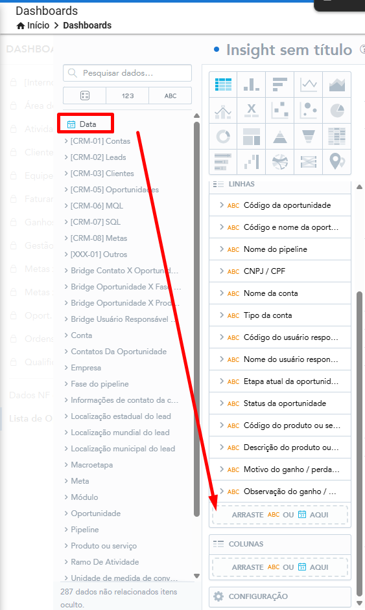The height and width of the screenshot is (610, 365).
Task: Select the Headline visualization with X icon
Action: point(252,111)
